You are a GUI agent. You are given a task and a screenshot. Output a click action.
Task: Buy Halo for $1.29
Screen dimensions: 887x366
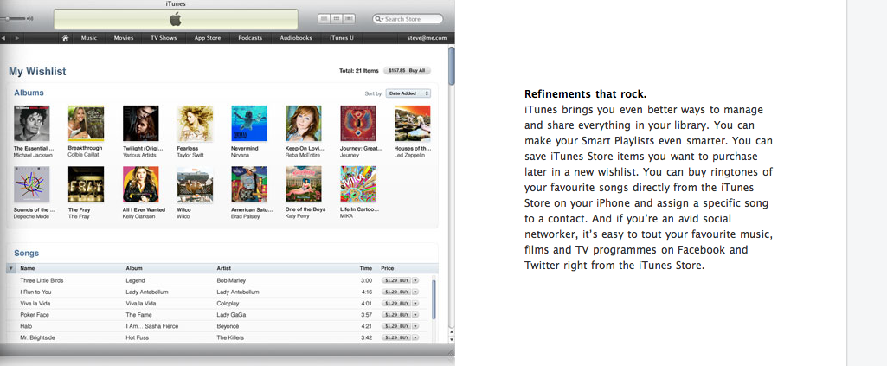(396, 326)
